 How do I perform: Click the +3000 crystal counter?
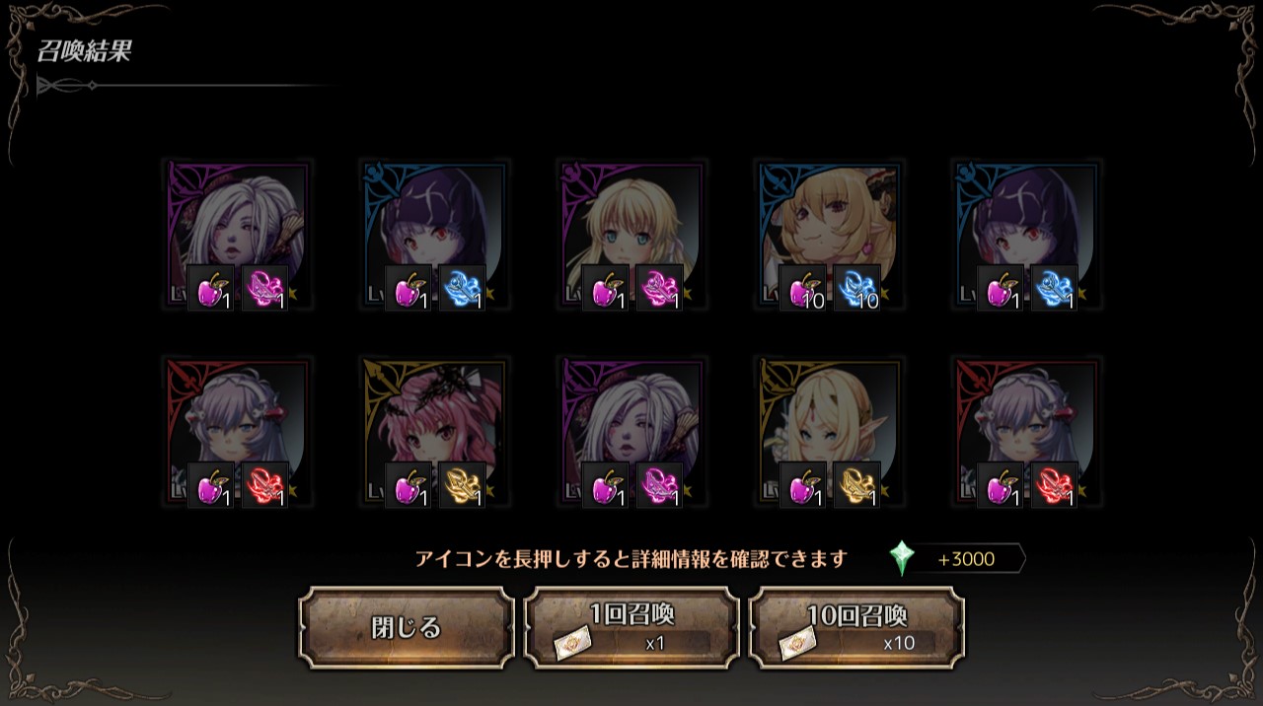(x=965, y=559)
